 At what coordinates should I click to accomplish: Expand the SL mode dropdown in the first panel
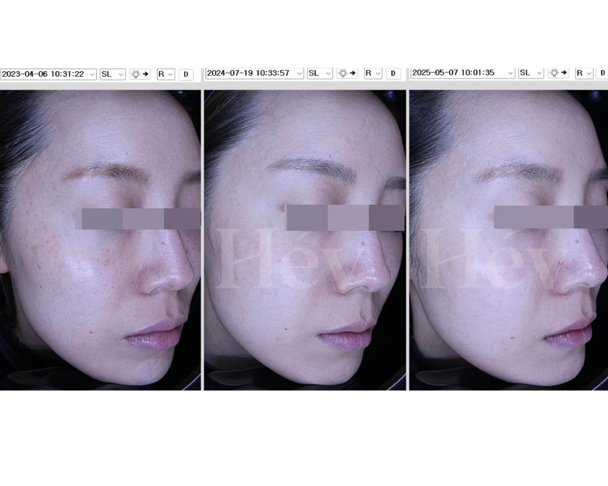coord(112,74)
